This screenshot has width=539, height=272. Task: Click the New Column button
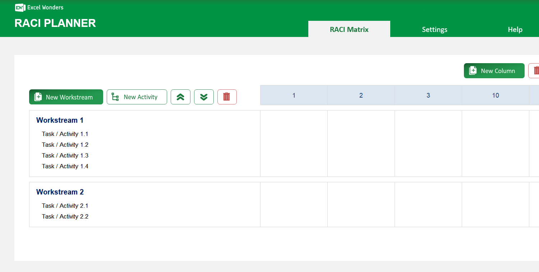click(494, 71)
